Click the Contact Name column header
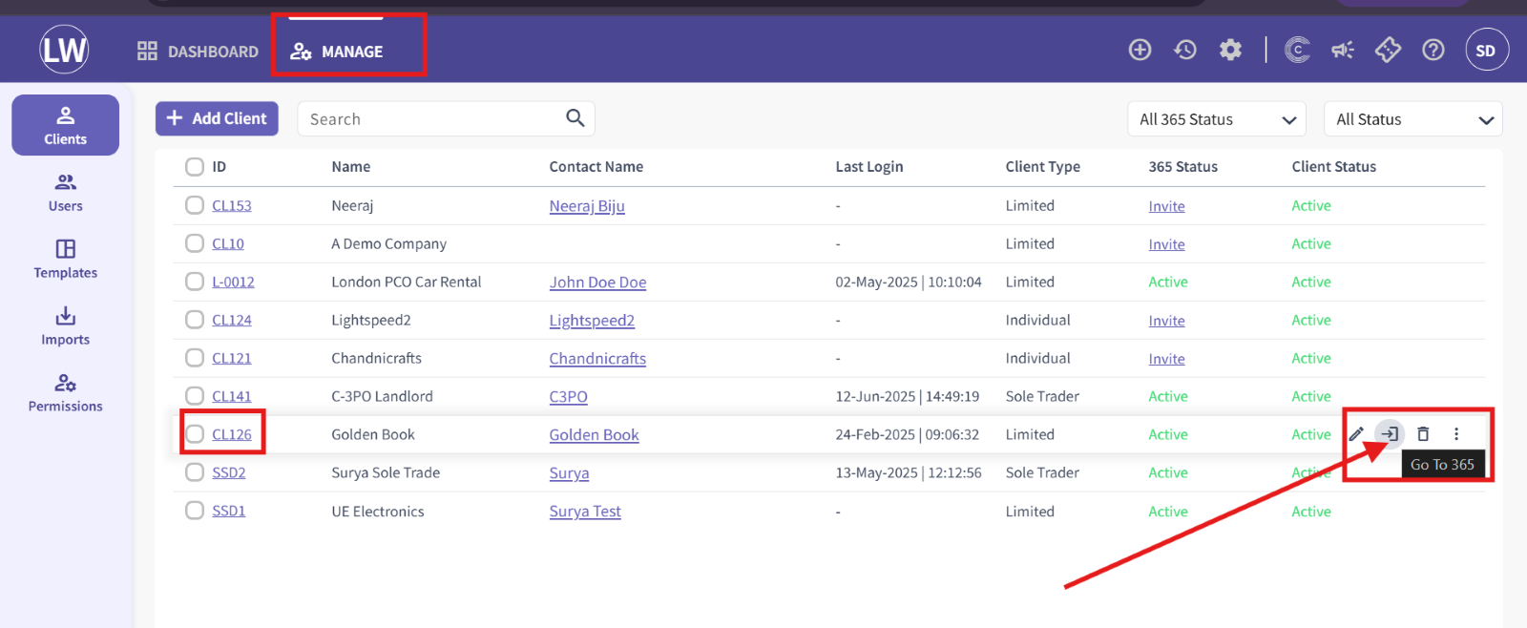This screenshot has width=1527, height=628. (x=596, y=166)
